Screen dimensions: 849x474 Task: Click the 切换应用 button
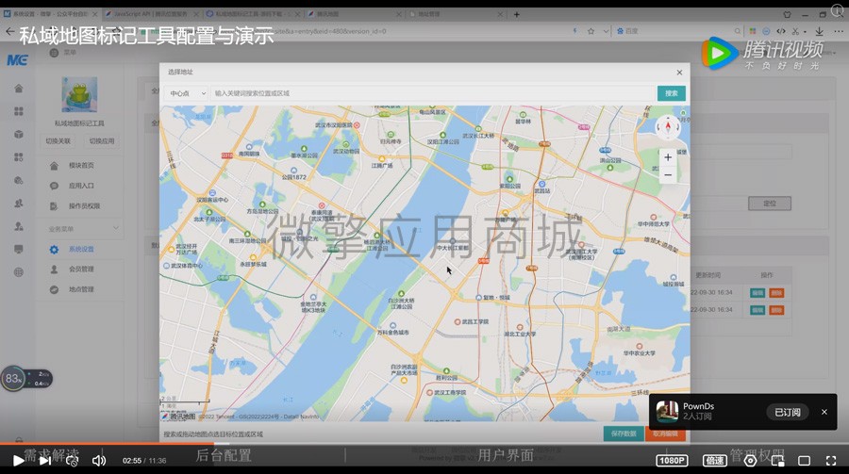point(101,140)
